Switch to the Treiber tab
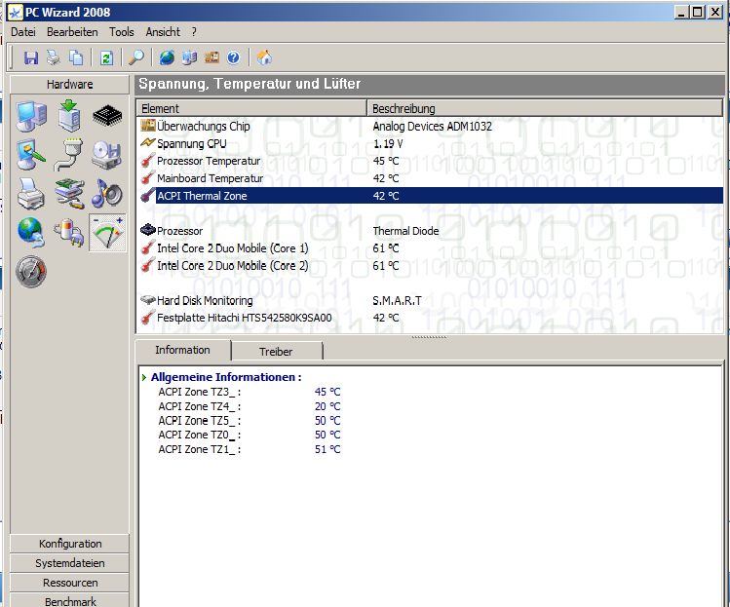Image resolution: width=730 pixels, height=607 pixels. click(276, 352)
